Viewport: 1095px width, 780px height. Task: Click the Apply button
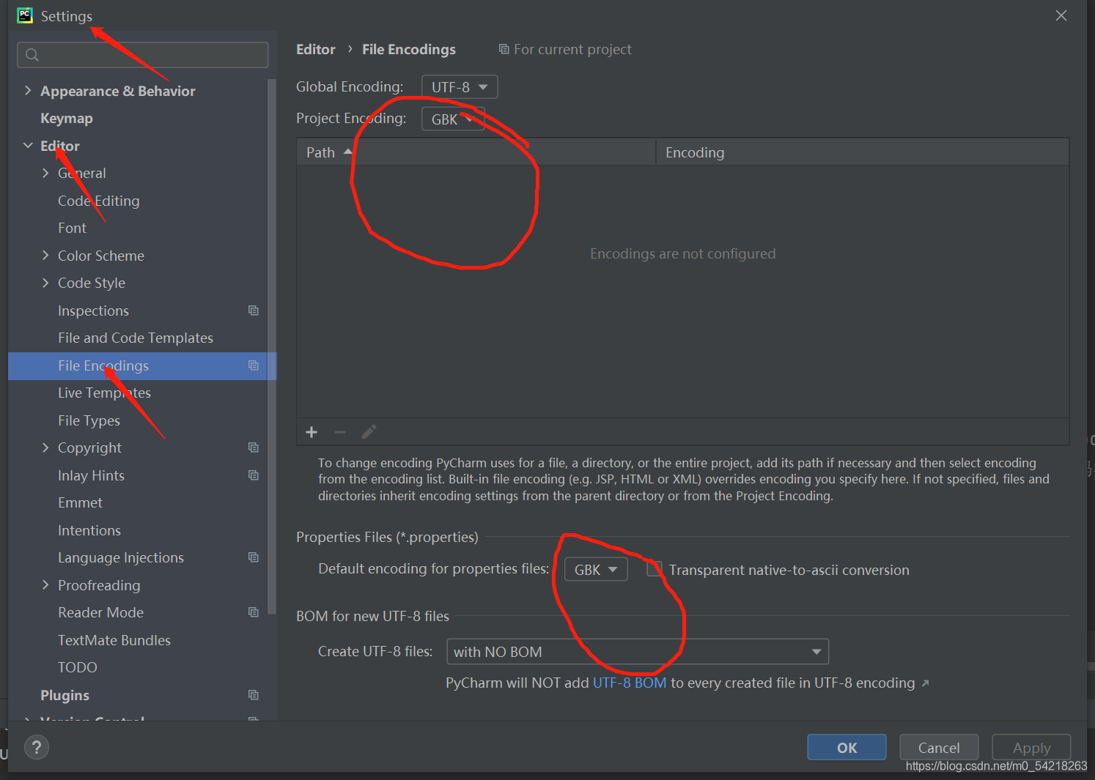point(1031,747)
